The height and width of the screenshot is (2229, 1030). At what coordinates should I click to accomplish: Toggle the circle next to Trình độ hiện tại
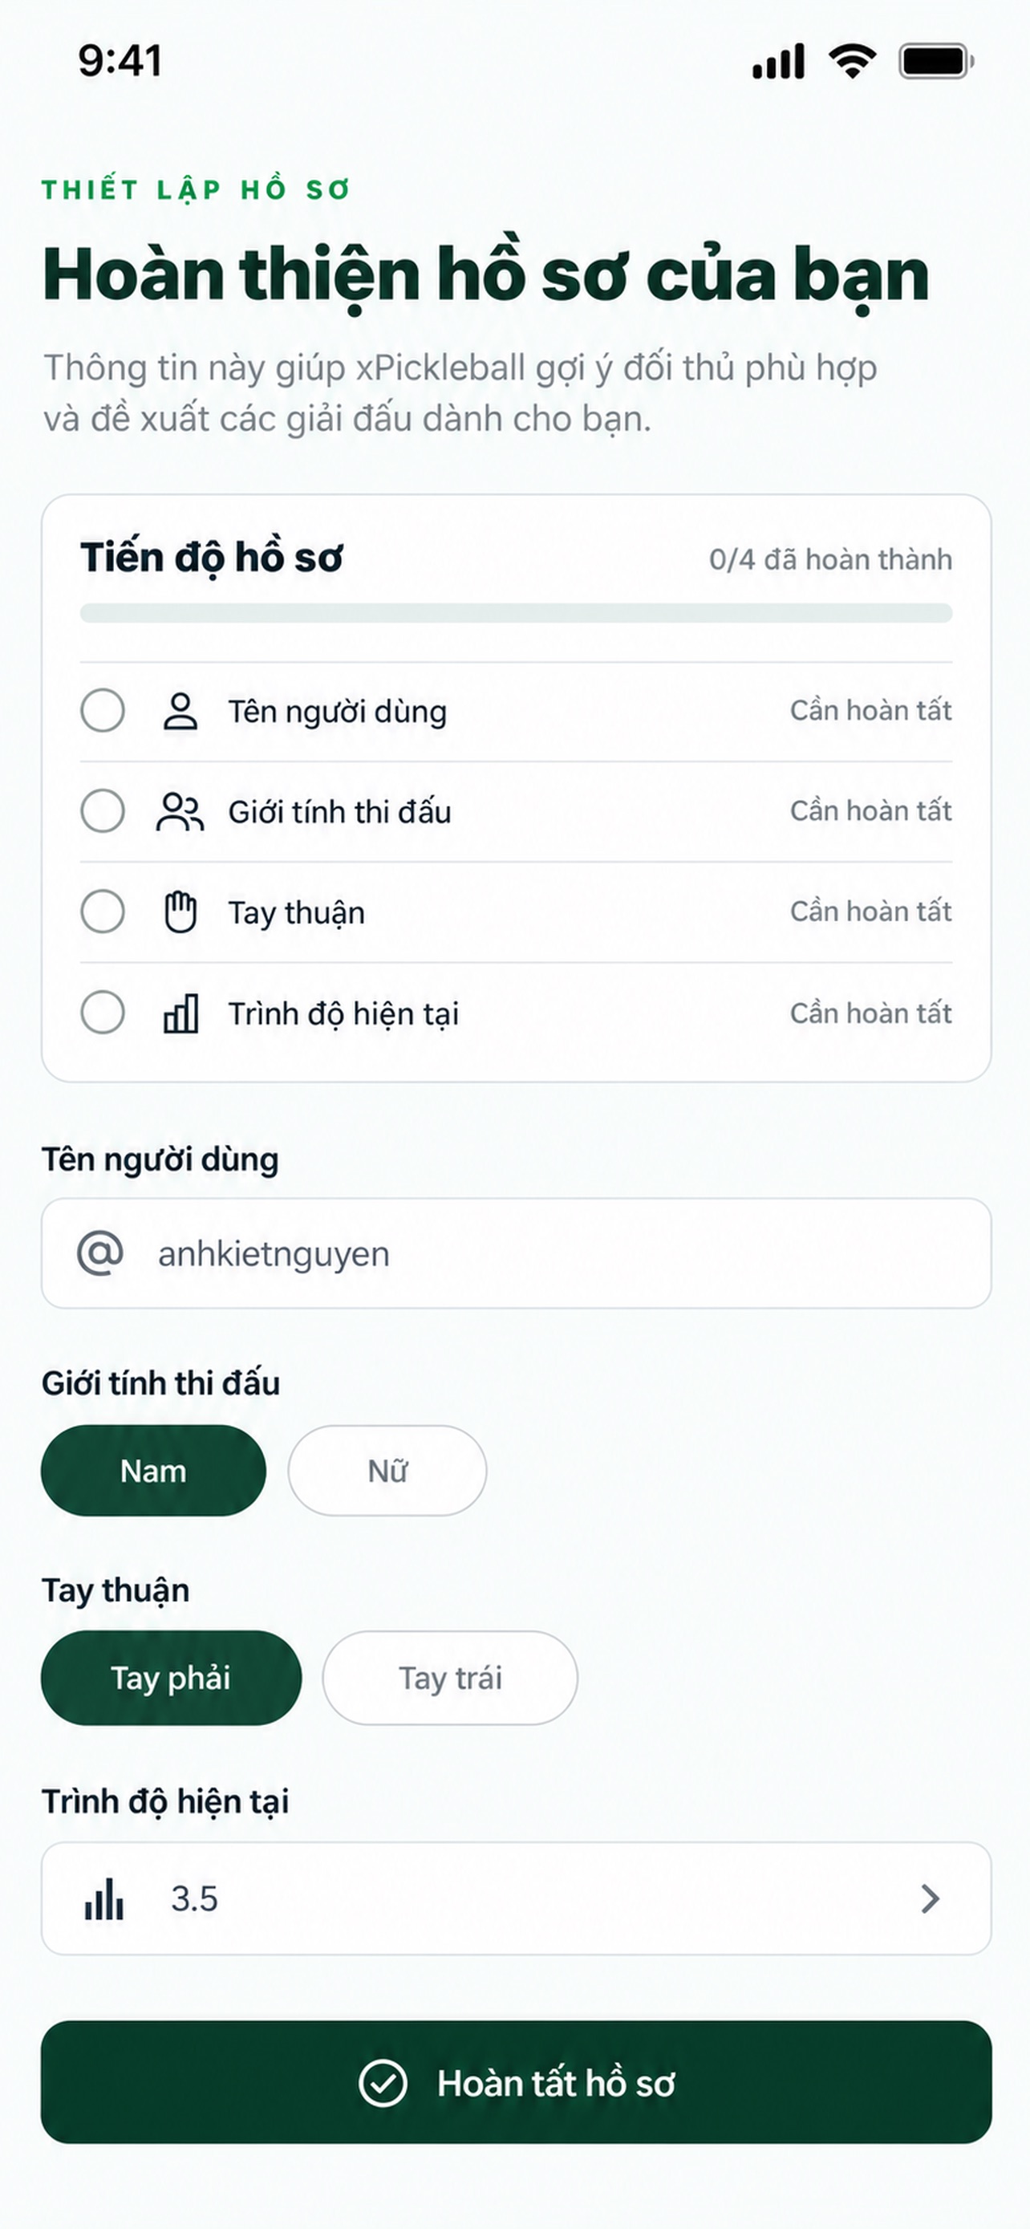click(103, 1012)
